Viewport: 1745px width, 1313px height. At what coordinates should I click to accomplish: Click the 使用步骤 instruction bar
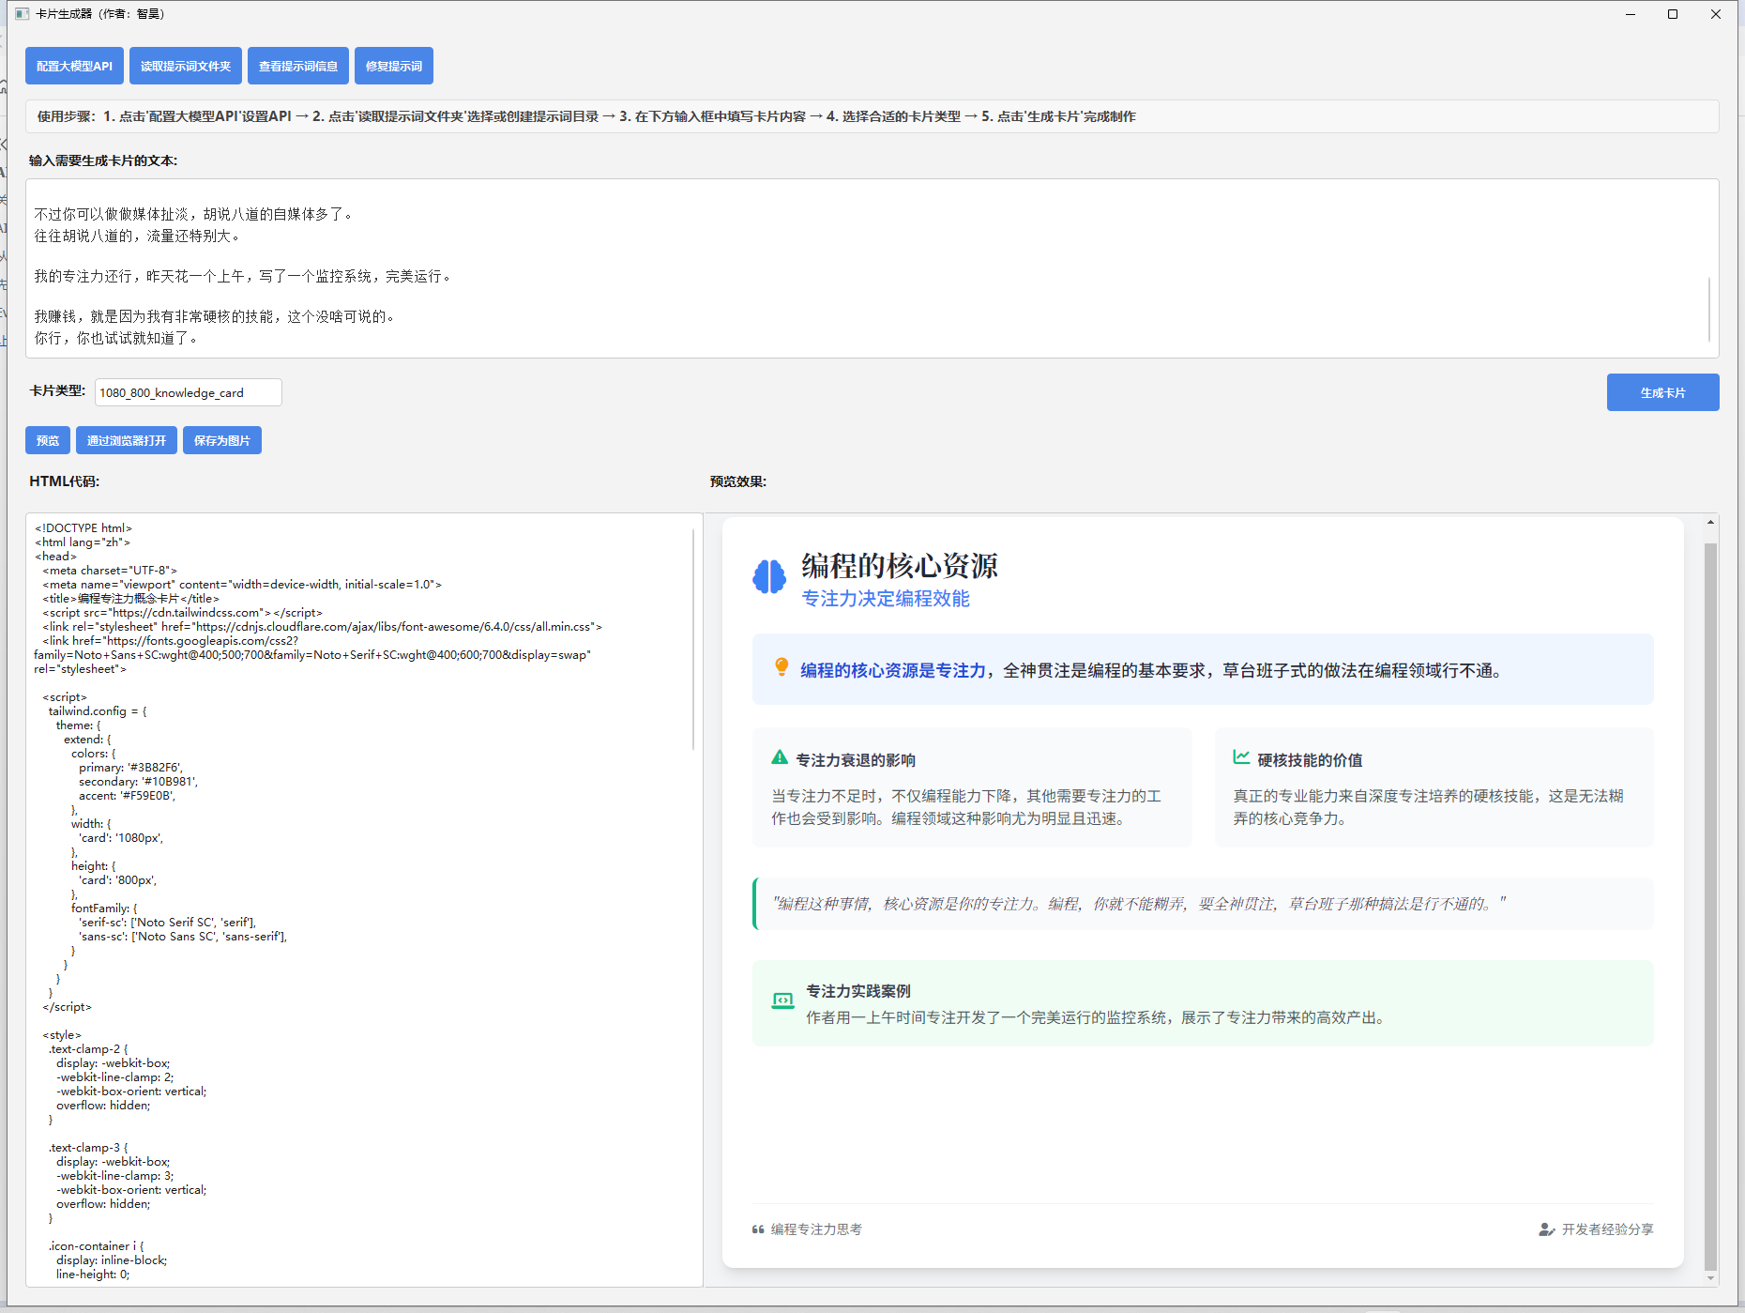click(872, 116)
